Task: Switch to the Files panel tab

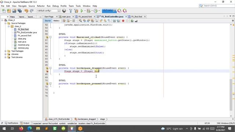Action: tap(12, 17)
